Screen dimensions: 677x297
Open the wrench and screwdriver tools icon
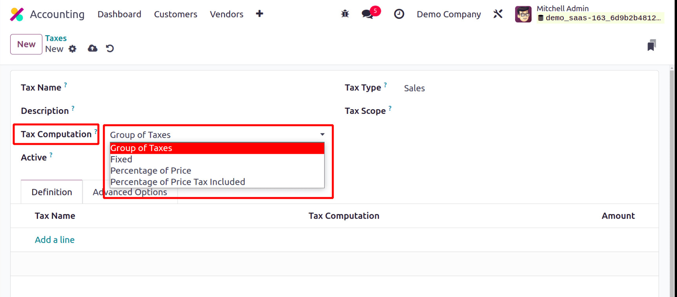[498, 14]
